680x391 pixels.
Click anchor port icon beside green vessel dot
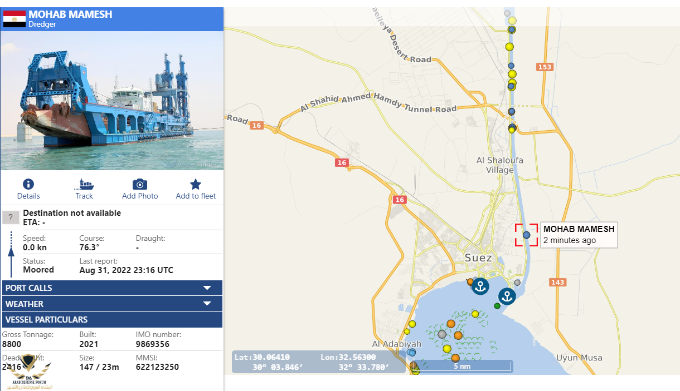coord(507,296)
